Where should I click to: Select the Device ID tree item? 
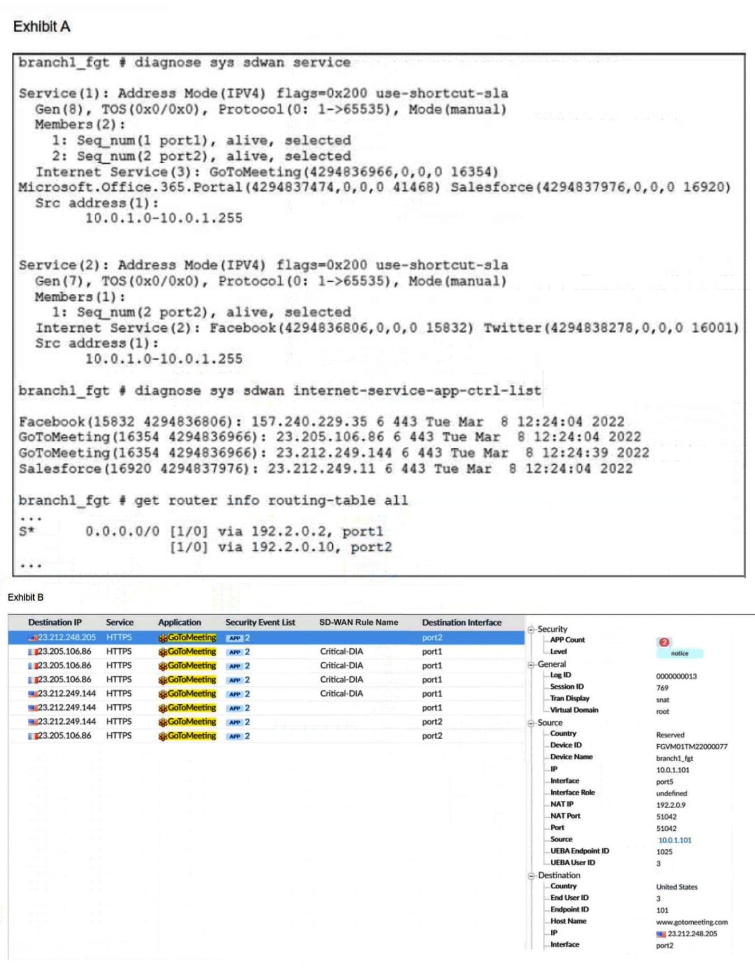[566, 745]
